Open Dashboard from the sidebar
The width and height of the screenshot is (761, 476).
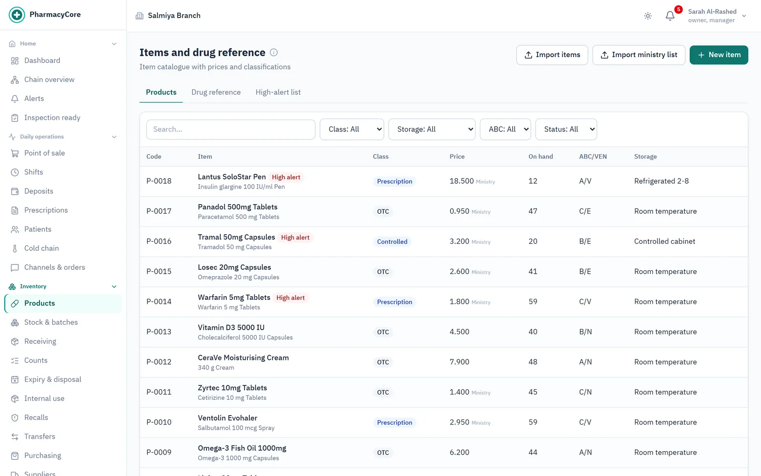click(63, 60)
